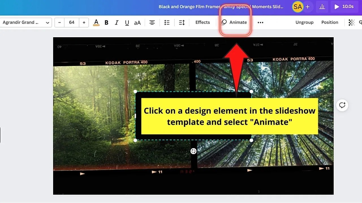
Task: Toggle underline on the selected text
Action: tap(127, 22)
